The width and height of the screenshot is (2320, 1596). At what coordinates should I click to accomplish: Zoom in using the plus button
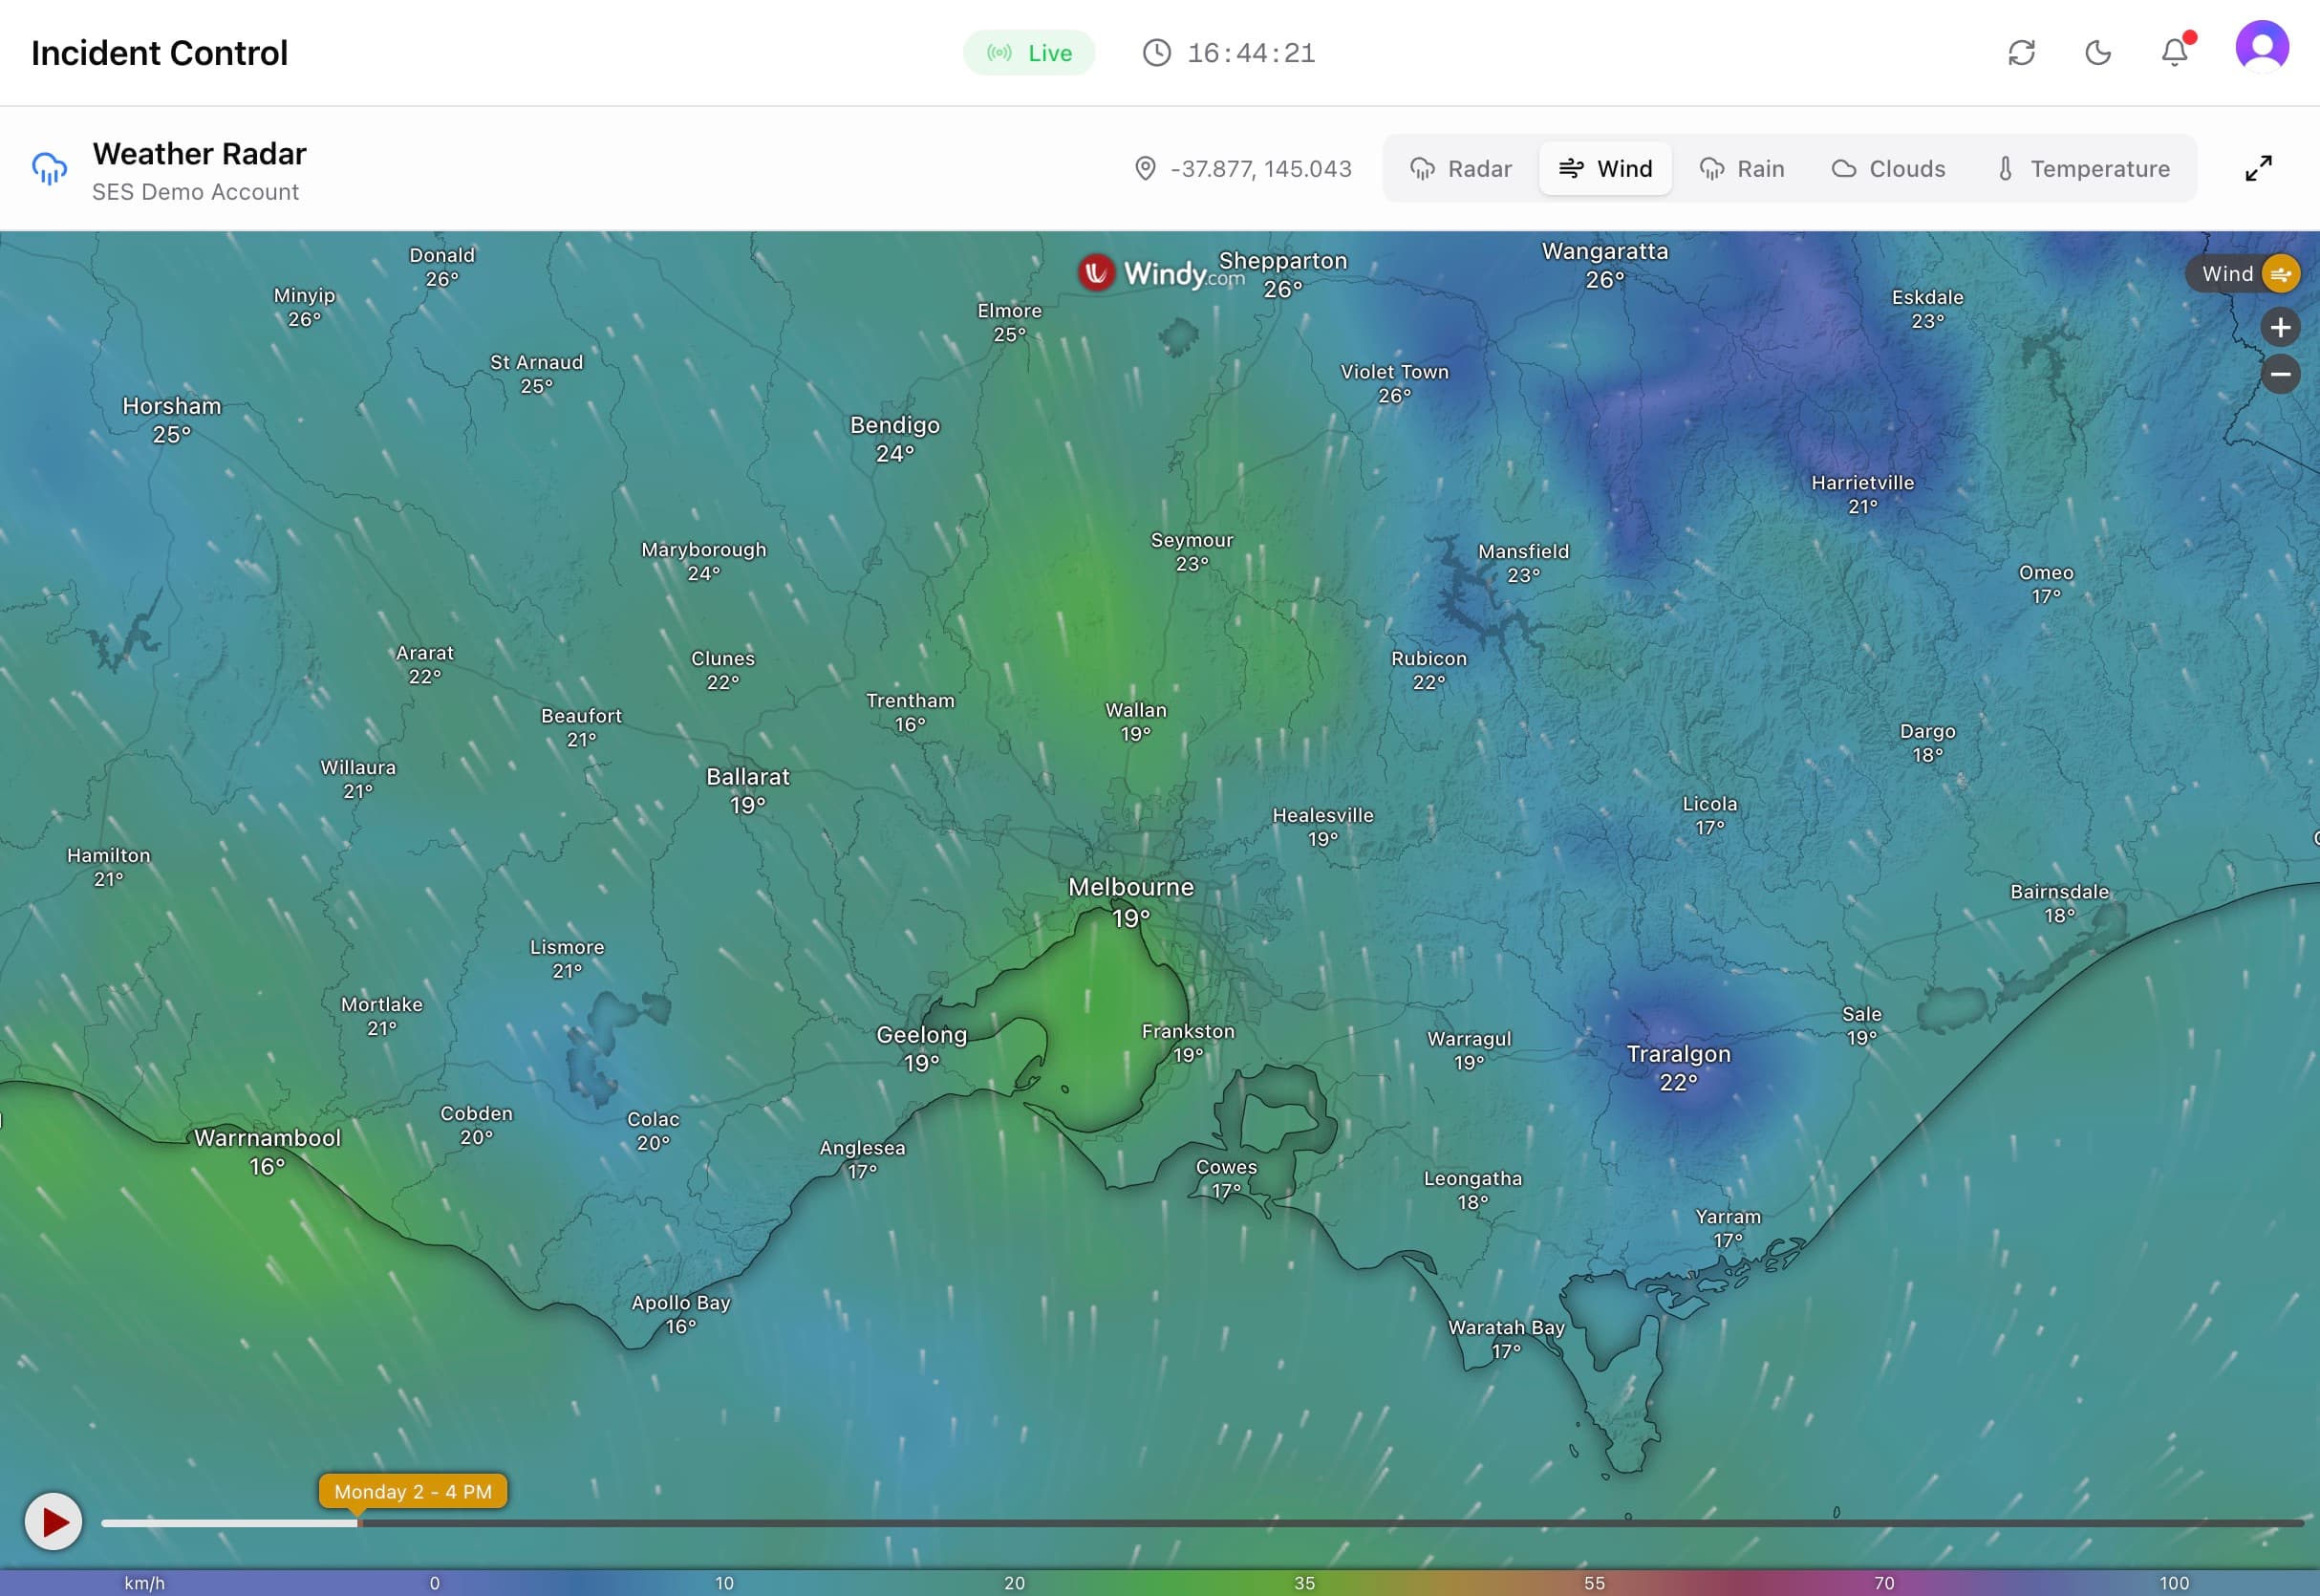pyautogui.click(x=2280, y=326)
